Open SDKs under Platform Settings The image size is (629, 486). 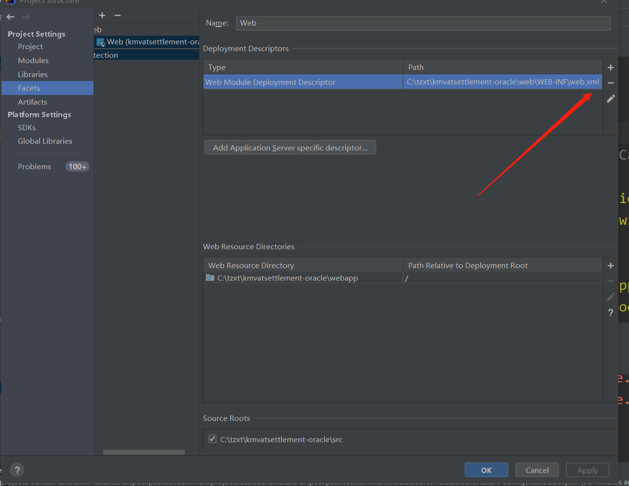point(27,128)
